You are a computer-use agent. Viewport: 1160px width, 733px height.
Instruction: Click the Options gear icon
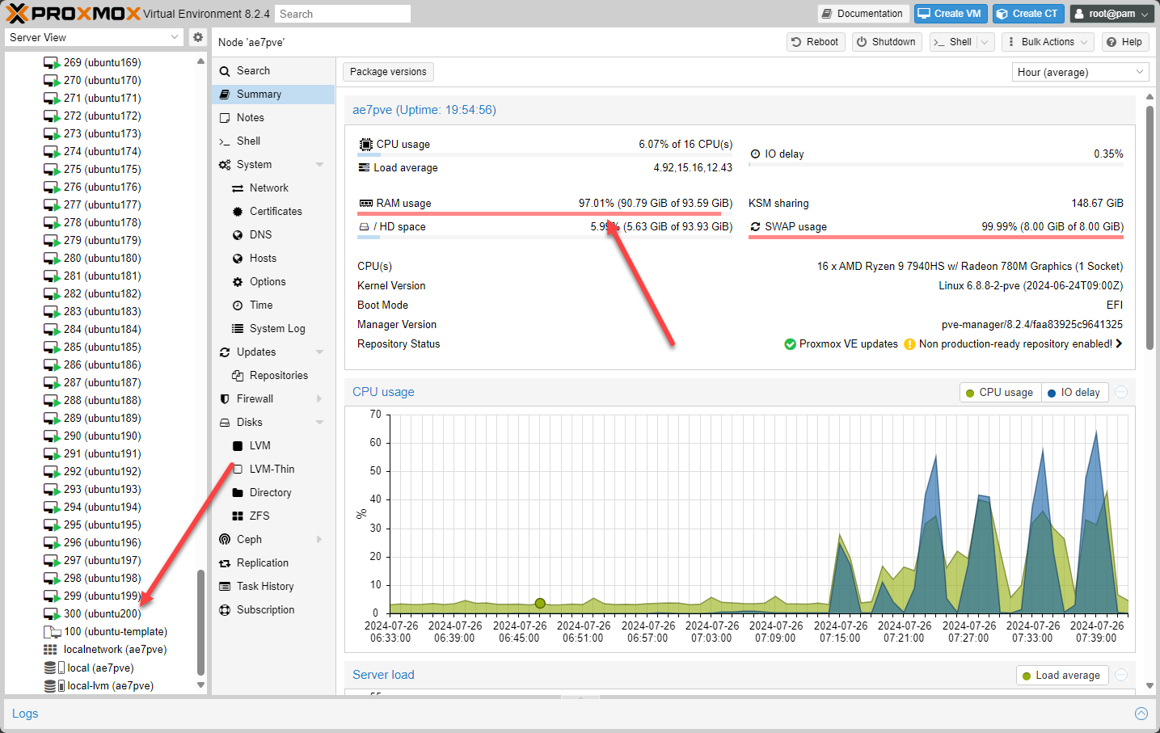click(238, 282)
